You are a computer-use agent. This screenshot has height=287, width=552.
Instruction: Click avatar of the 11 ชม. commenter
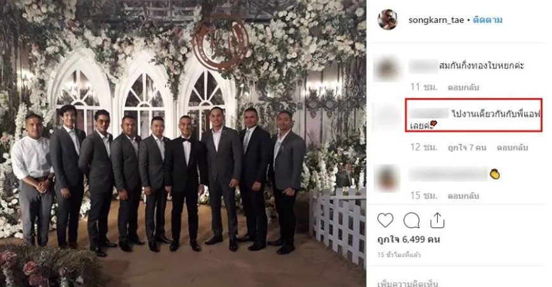click(388, 67)
